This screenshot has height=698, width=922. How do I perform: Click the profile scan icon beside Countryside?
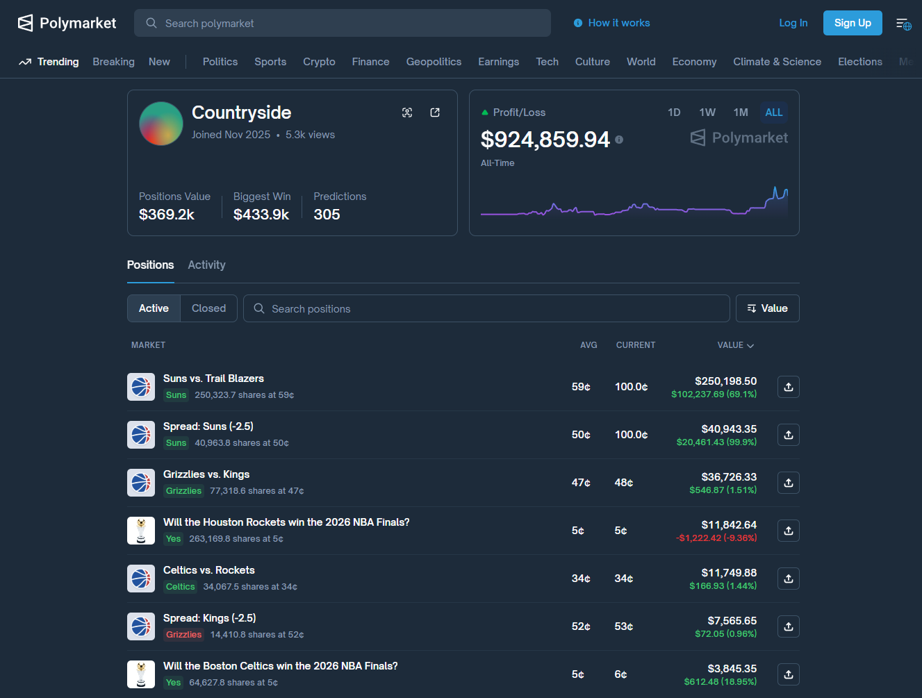[407, 113]
